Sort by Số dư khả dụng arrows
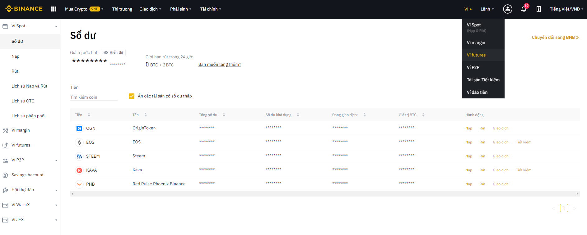Image resolution: width=587 pixels, height=235 pixels. [x=298, y=115]
